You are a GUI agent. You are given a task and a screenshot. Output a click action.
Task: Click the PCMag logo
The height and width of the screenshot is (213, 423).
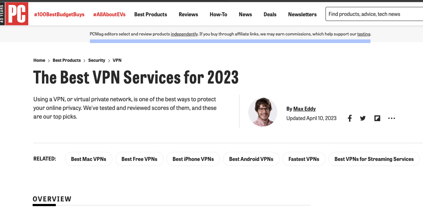pyautogui.click(x=17, y=14)
